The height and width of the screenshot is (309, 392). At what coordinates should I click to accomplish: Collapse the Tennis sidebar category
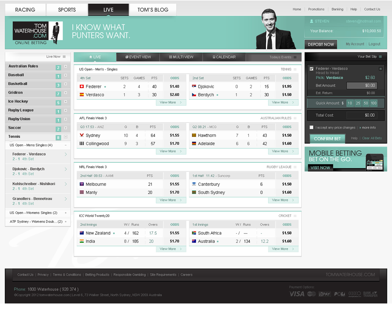[66, 137]
